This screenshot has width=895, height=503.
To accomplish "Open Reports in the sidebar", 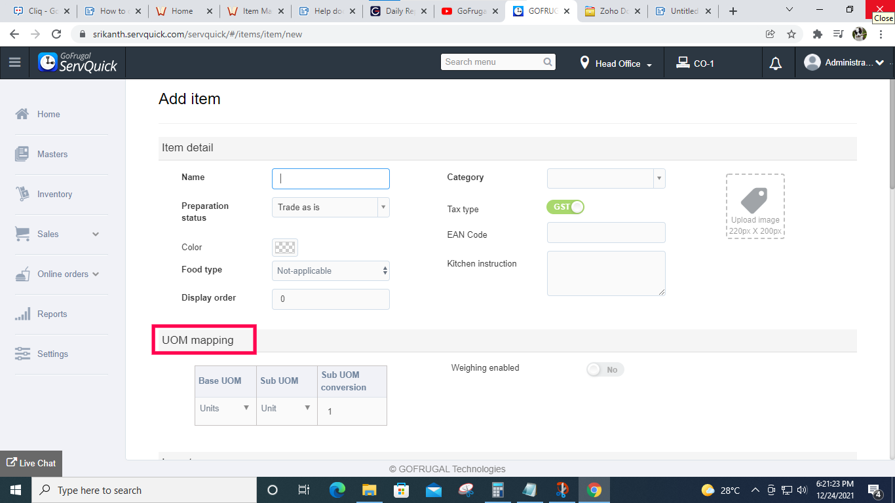I will coord(52,314).
